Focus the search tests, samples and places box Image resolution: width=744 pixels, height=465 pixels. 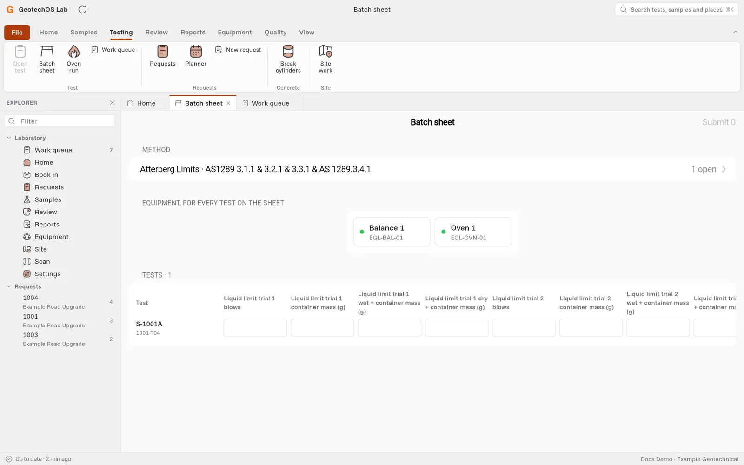(x=677, y=9)
